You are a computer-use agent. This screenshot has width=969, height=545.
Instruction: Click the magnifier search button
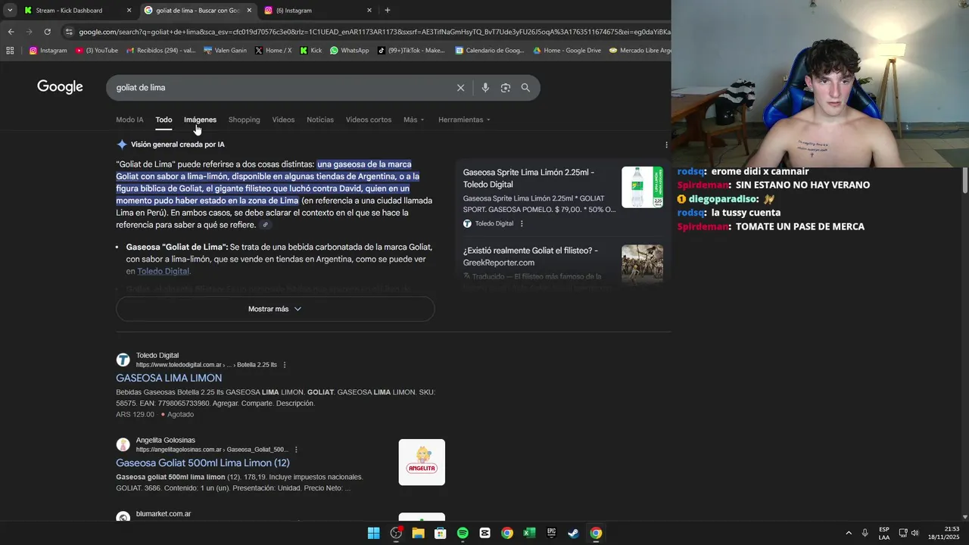[x=525, y=88]
